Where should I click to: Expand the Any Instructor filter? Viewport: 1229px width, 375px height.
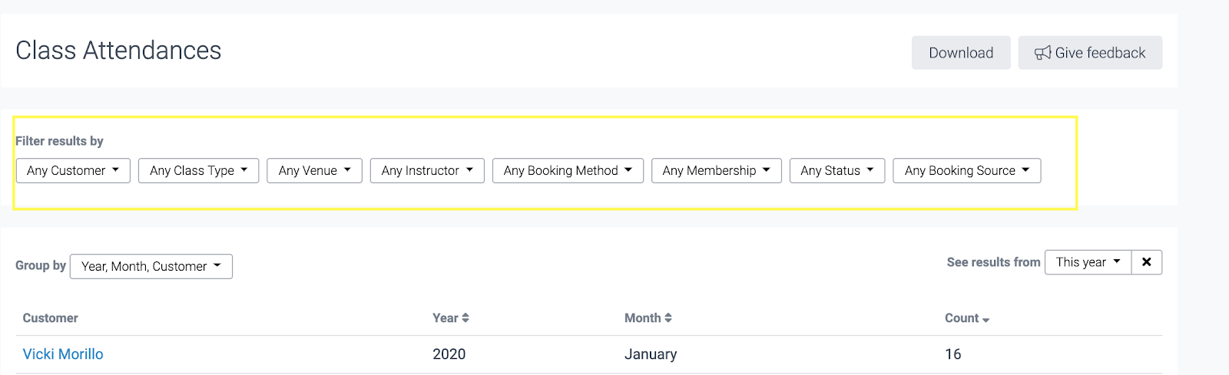(427, 170)
